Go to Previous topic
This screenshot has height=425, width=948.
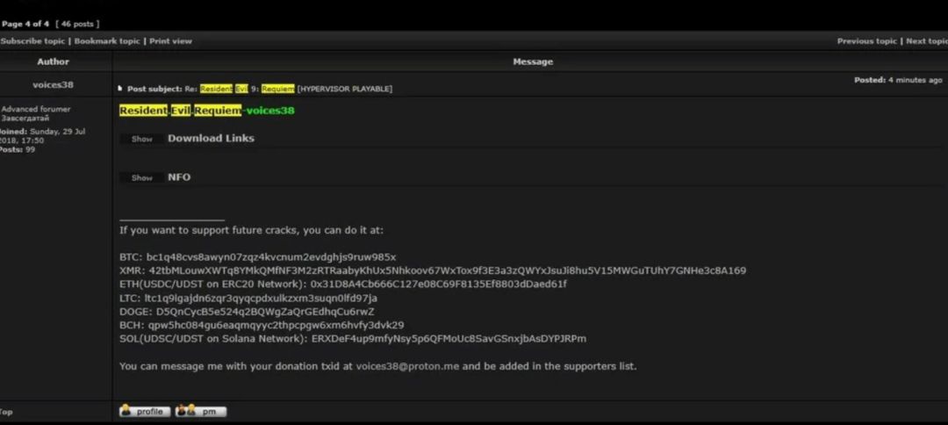(867, 41)
